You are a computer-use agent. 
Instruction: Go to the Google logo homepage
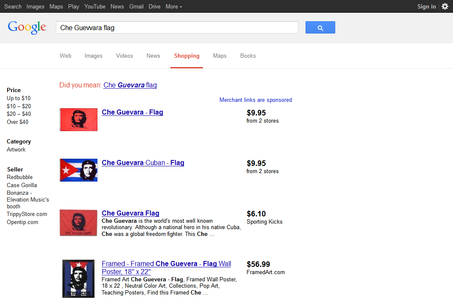tap(27, 28)
